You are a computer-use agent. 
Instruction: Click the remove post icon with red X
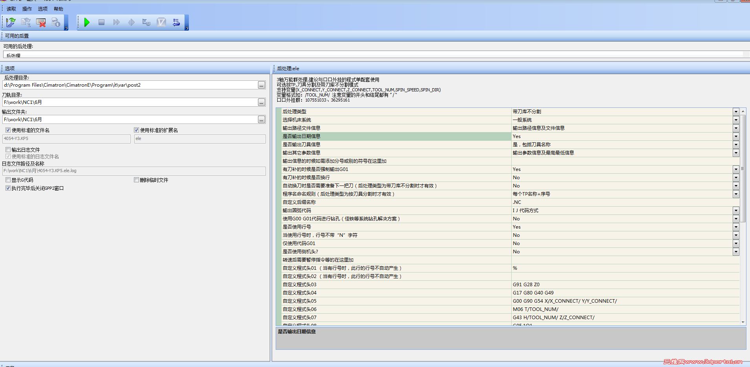pyautogui.click(x=41, y=22)
